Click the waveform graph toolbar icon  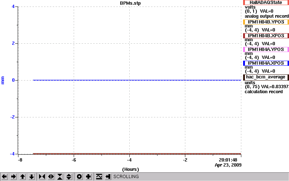click(x=99, y=177)
